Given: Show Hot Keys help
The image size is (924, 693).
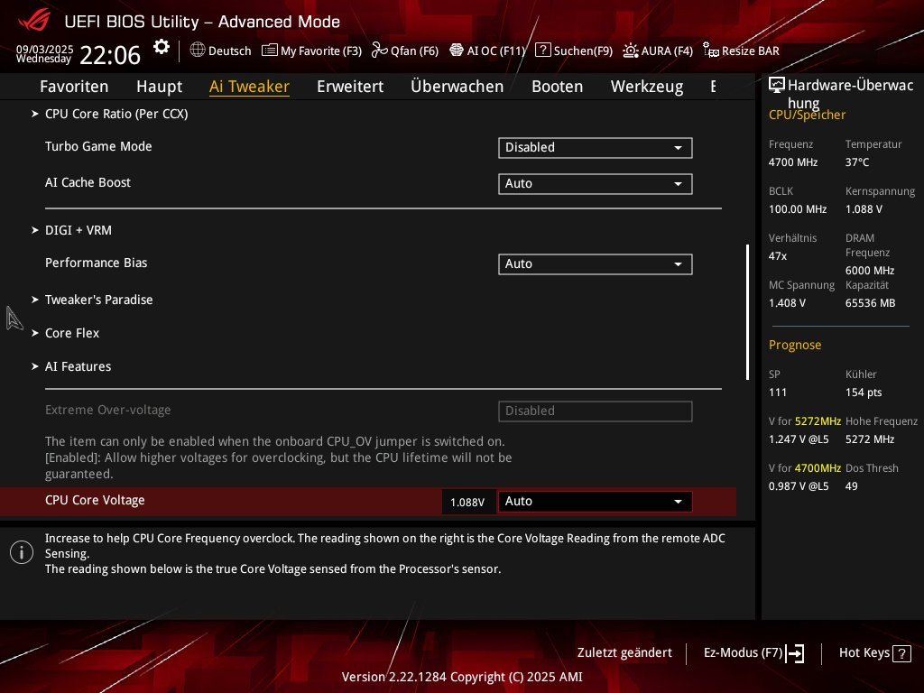Looking at the screenshot, I should coord(875,653).
